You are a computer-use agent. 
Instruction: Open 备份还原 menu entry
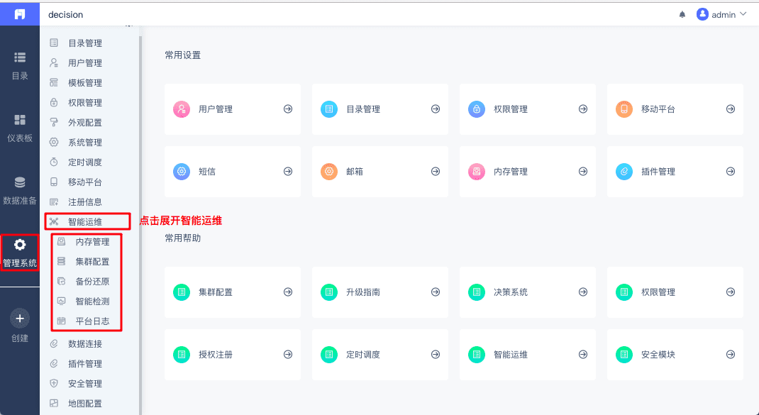tap(92, 282)
